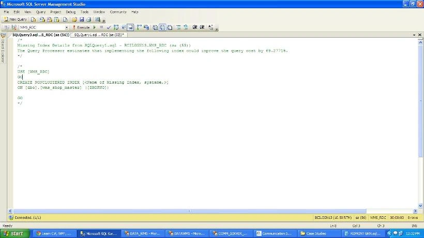Toggle IntelliSense Enabled button

pos(130,27)
